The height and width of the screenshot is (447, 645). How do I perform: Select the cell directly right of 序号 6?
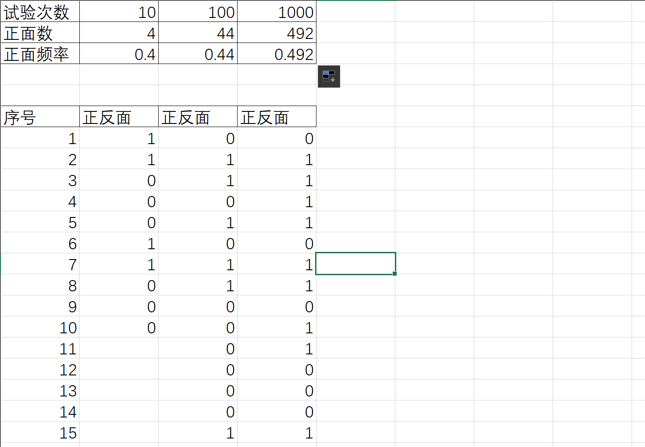[x=119, y=243]
